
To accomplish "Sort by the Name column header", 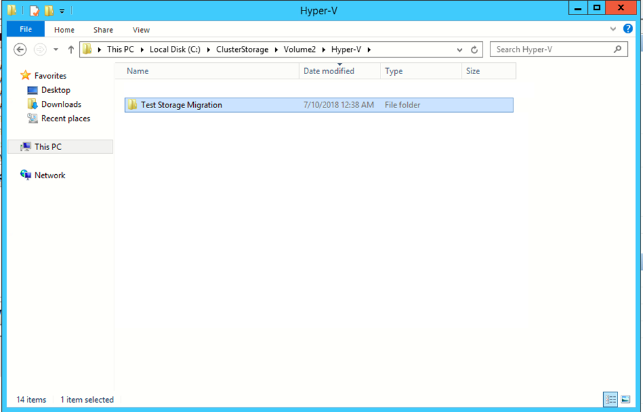I will pyautogui.click(x=207, y=71).
